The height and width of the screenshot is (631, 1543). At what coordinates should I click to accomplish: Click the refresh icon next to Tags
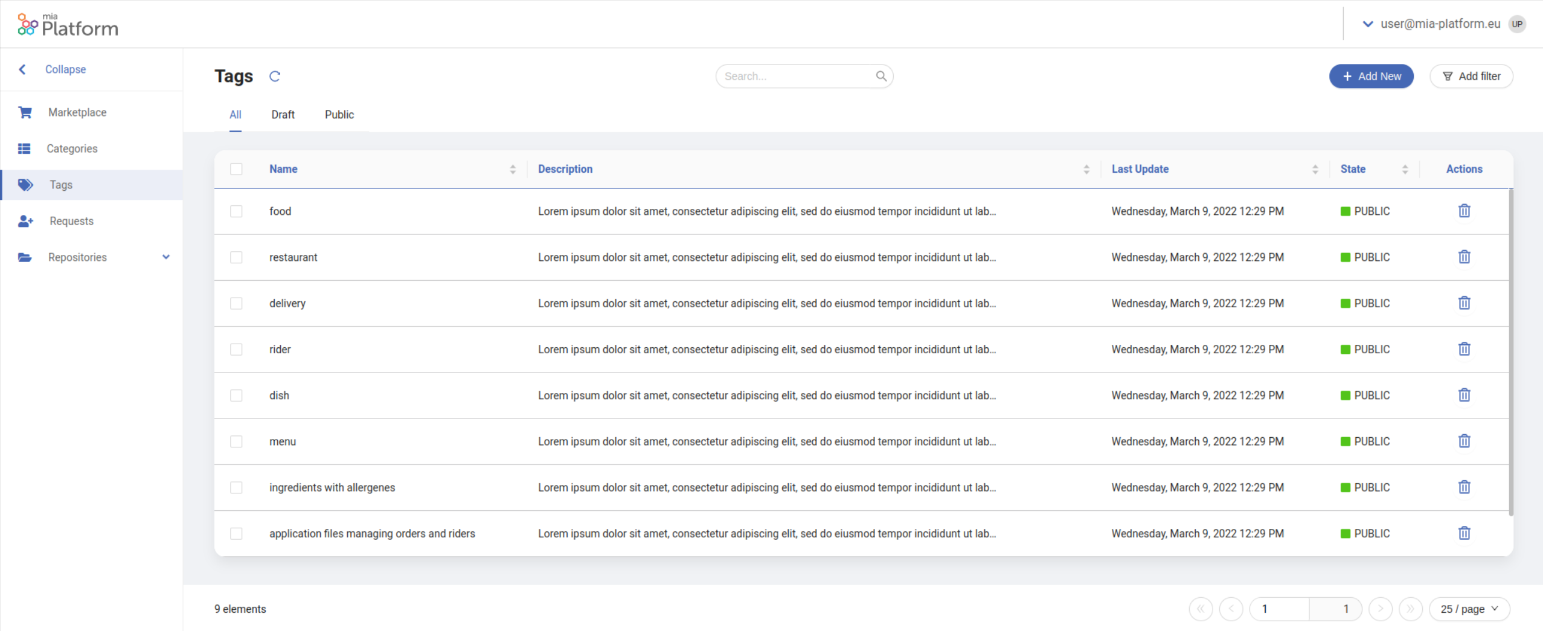coord(275,76)
